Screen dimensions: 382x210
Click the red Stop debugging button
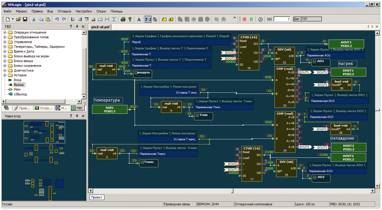click(244, 19)
